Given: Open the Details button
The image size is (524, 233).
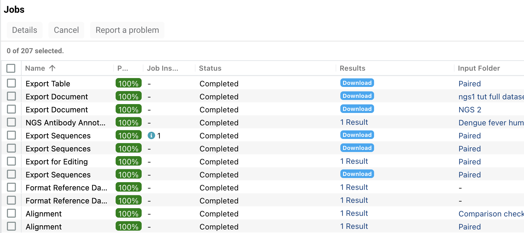Looking at the screenshot, I should [25, 30].
